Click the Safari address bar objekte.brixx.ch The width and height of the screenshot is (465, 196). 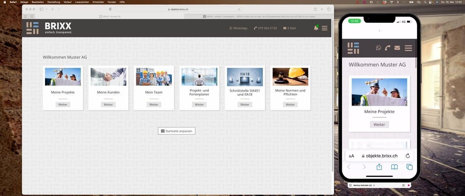pos(178,9)
